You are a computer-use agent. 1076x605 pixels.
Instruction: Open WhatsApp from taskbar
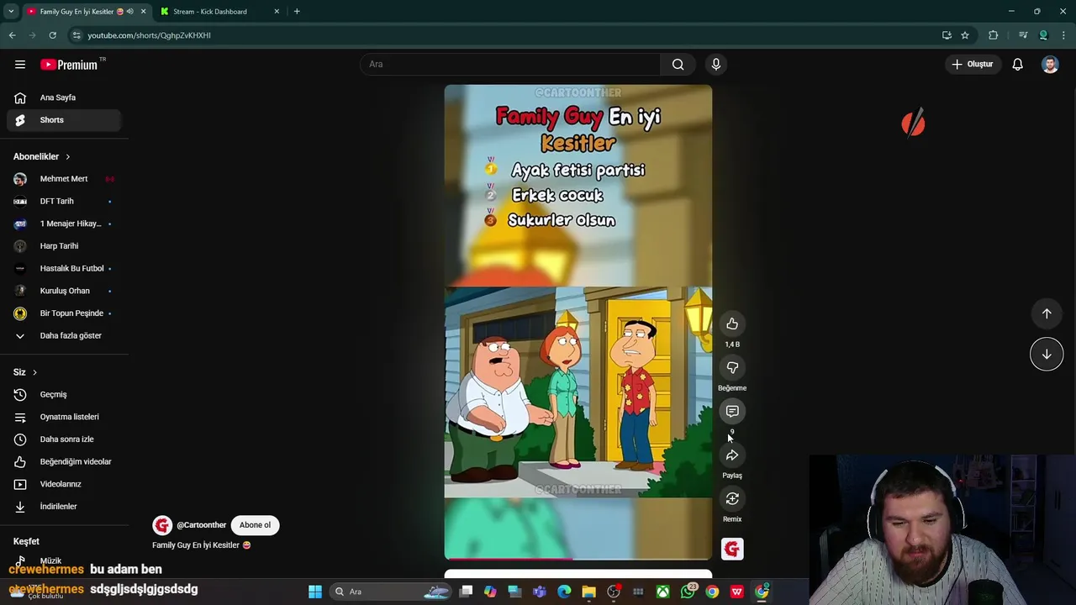click(688, 592)
